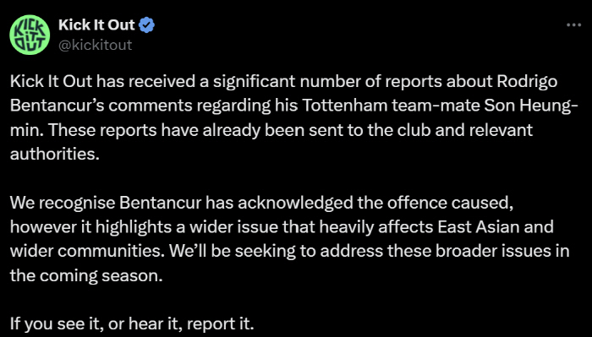Screen dimensions: 592x337
Task: Click "If you see it" in final line
Action: pos(57,323)
